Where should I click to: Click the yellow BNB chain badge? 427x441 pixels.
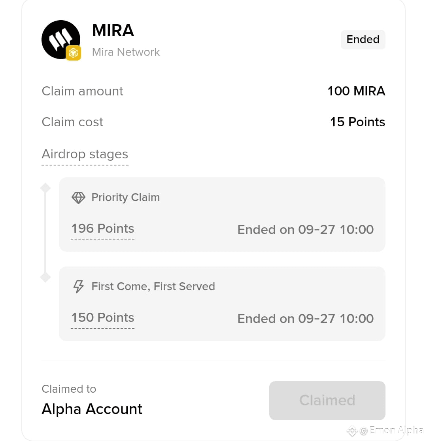coord(73,53)
